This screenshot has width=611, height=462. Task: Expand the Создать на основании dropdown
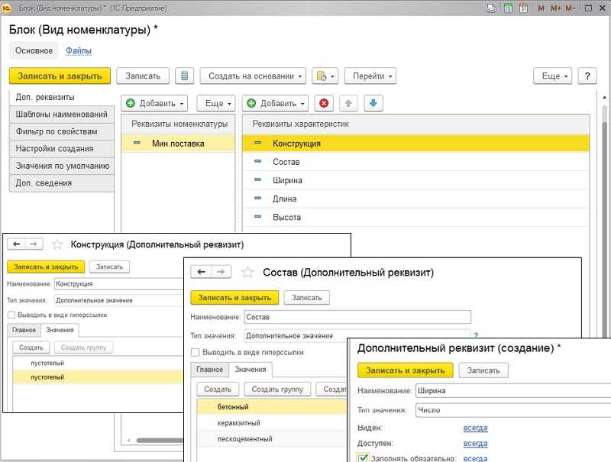[253, 76]
